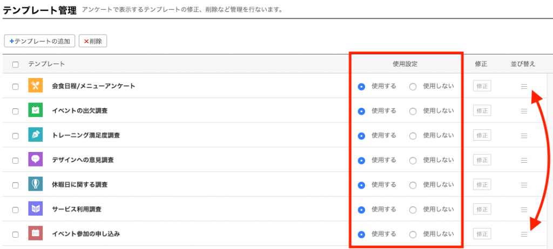This screenshot has width=553, height=249.
Task: Tick the checkbox for イベントの出欠調査
Action: coord(16,111)
